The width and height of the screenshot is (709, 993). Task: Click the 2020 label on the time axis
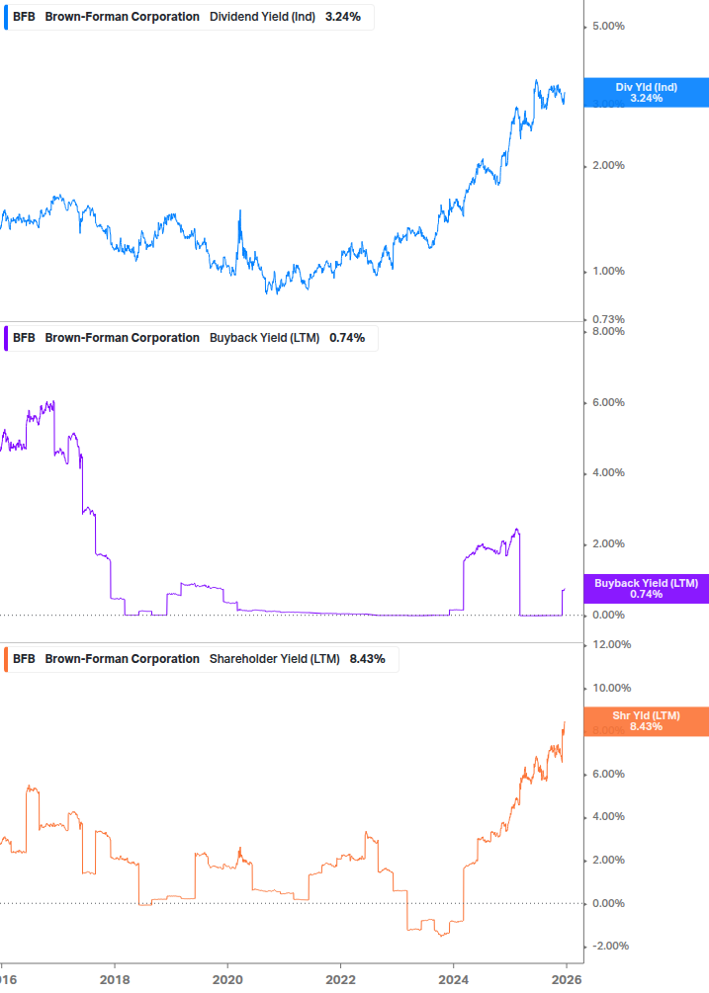click(227, 980)
